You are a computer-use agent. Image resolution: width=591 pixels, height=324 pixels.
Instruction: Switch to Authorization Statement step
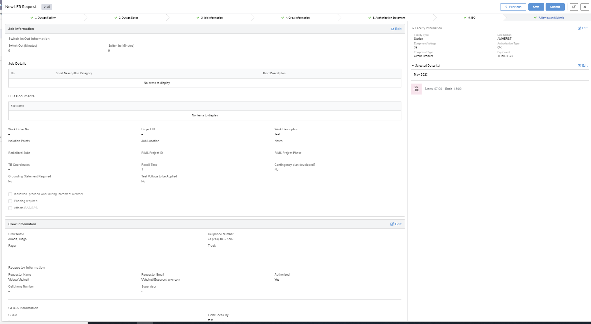coord(388,18)
